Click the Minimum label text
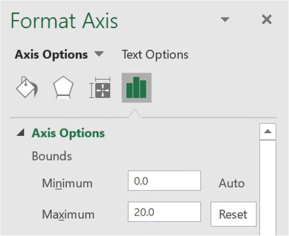The image size is (289, 236). pos(67,183)
